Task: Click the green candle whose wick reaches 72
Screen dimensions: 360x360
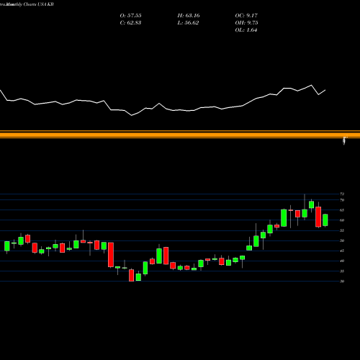Action: click(x=305, y=213)
